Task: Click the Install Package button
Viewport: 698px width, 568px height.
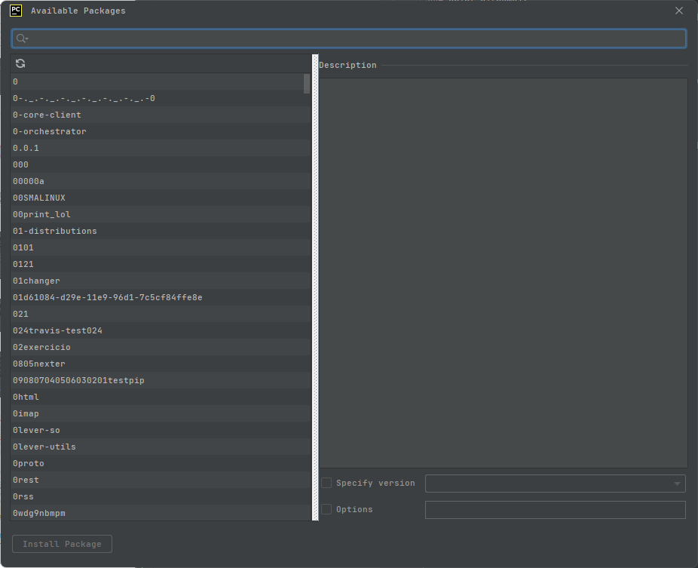Action: pyautogui.click(x=62, y=543)
